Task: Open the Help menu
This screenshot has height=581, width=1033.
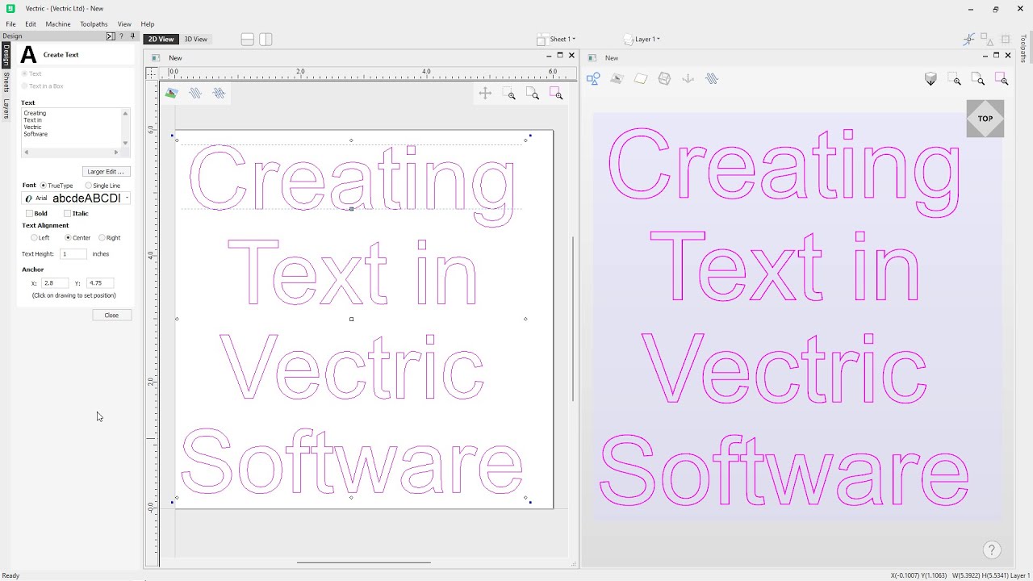Action: coord(148,24)
